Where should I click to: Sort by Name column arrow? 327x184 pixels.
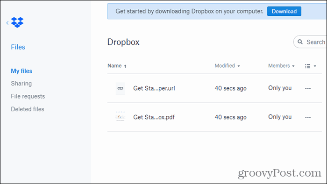coord(125,66)
